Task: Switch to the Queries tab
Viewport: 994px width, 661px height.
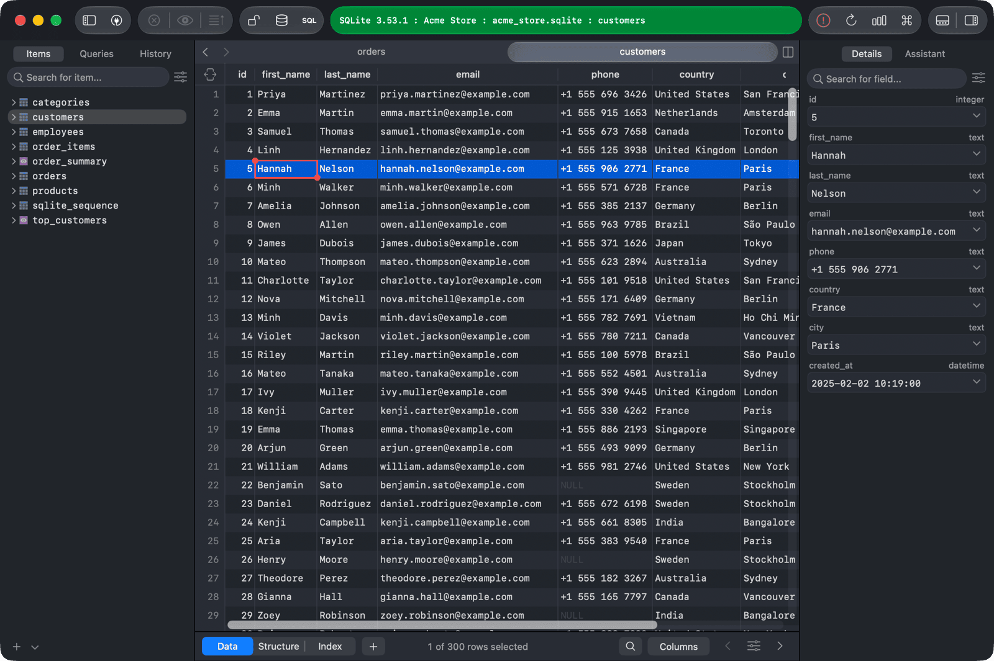Action: tap(96, 54)
